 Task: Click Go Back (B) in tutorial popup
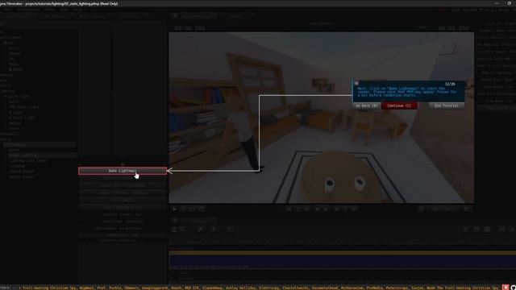coord(366,106)
